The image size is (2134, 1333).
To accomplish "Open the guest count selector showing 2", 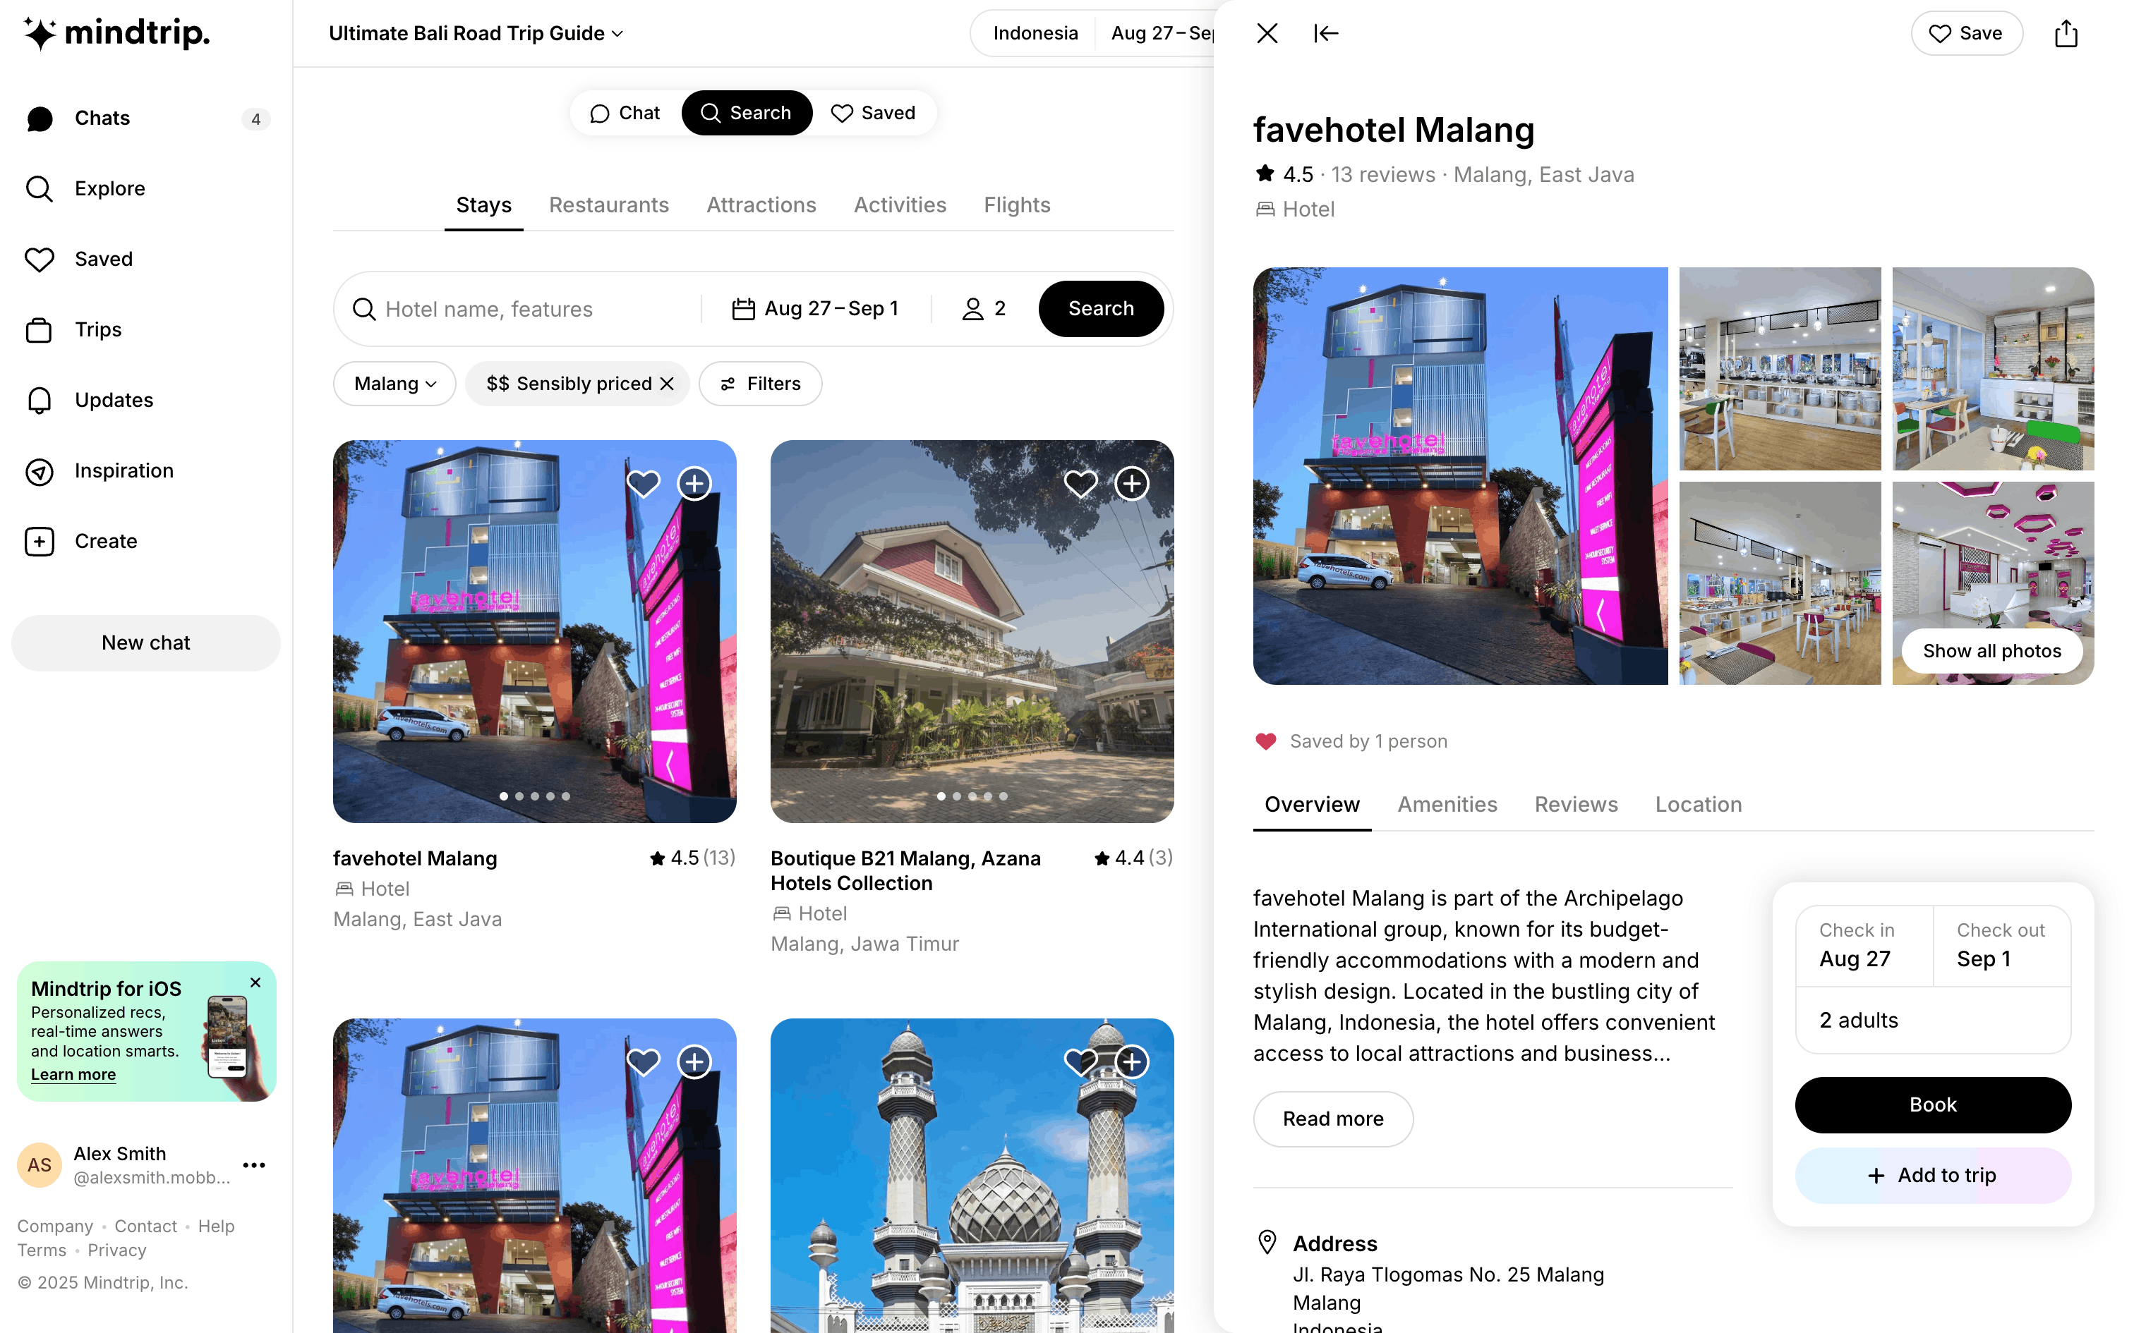I will [x=983, y=309].
